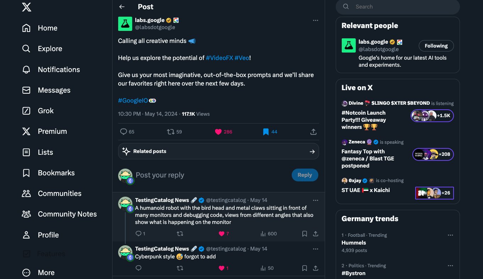This screenshot has width=483, height=279.
Task: Select Bookmarks in the left navigation
Action: pyautogui.click(x=49, y=173)
